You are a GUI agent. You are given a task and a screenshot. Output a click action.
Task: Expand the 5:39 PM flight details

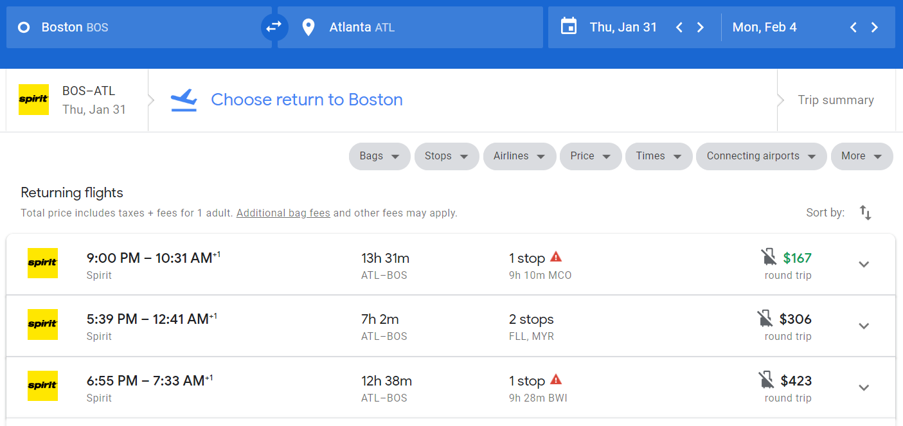tap(864, 326)
